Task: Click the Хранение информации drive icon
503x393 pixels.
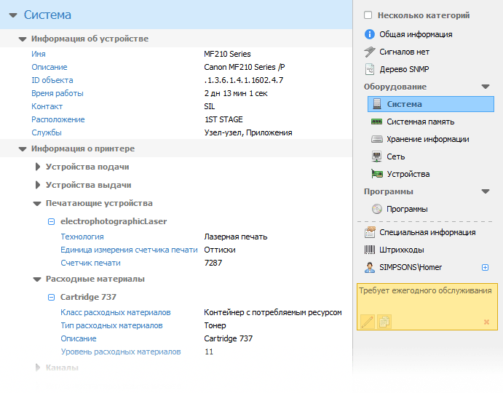Action: [x=376, y=139]
